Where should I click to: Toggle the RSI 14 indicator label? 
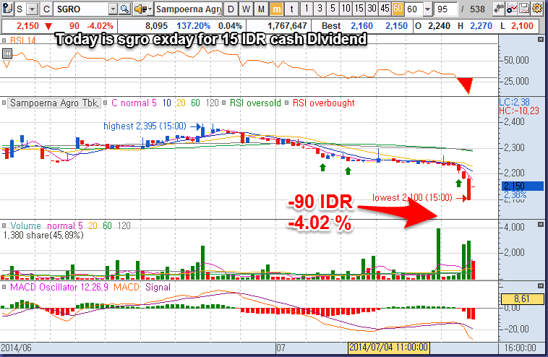click(x=22, y=40)
